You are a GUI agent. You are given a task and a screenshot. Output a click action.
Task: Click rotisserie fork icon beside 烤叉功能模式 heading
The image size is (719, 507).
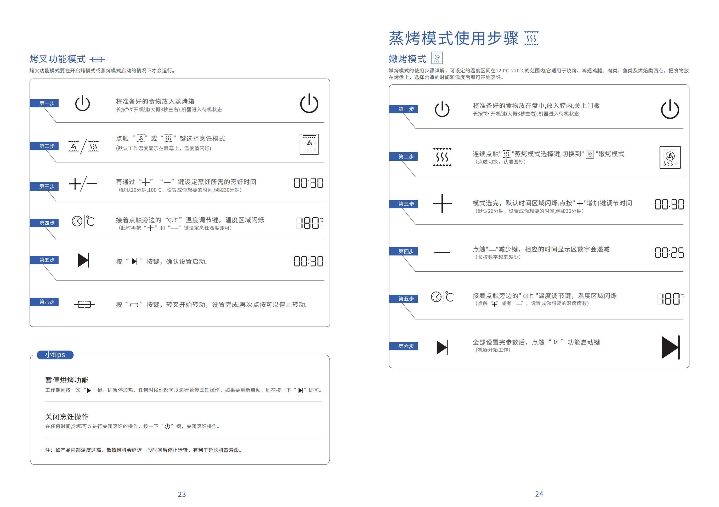click(x=97, y=59)
